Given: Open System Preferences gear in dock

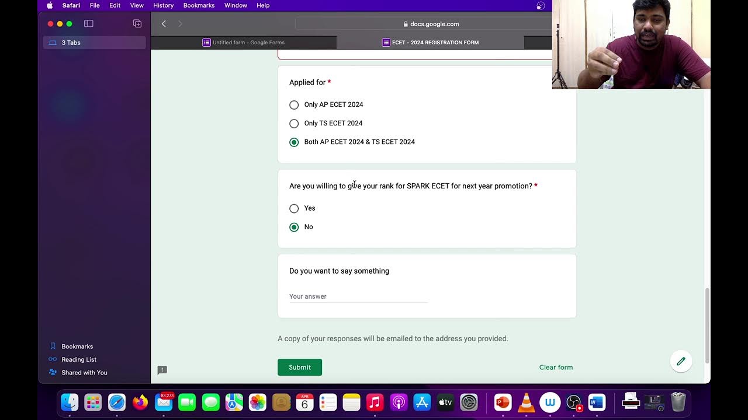Looking at the screenshot, I should tap(469, 402).
